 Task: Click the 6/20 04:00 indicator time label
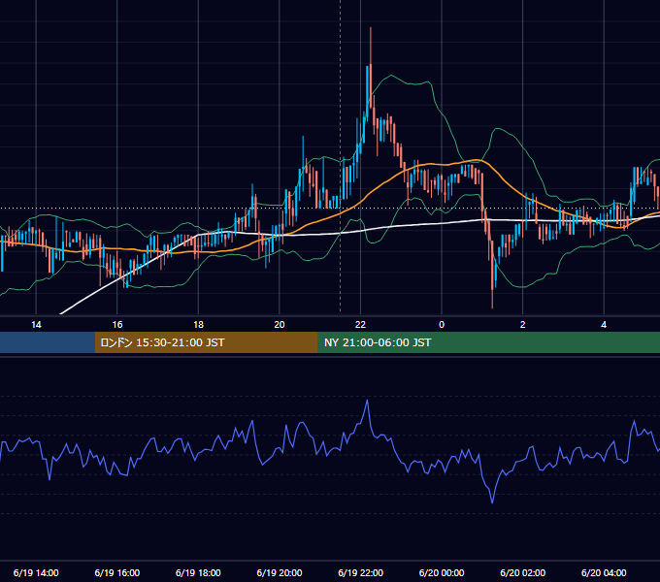pyautogui.click(x=604, y=572)
